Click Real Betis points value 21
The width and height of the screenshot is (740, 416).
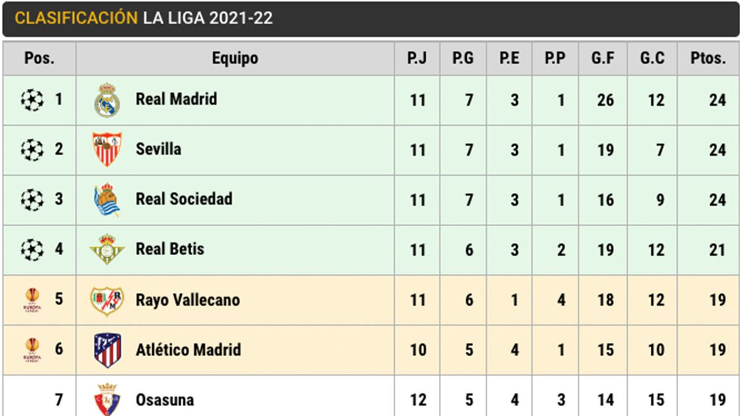click(717, 250)
